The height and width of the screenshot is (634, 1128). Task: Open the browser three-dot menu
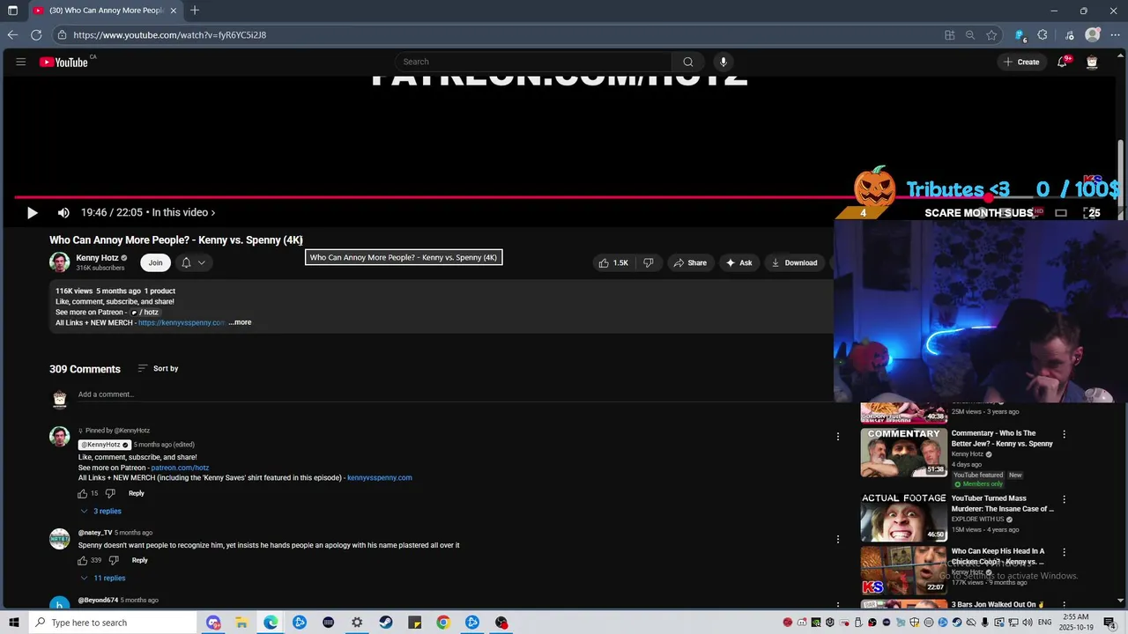click(1114, 35)
